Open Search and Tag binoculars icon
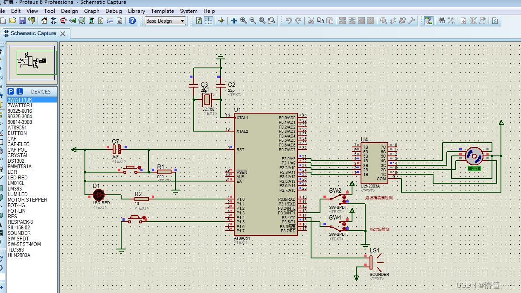This screenshot has width=521, height=293. pyautogui.click(x=442, y=21)
